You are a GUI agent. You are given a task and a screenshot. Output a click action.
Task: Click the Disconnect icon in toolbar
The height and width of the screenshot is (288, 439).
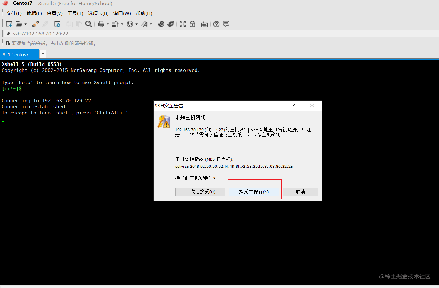(x=45, y=24)
